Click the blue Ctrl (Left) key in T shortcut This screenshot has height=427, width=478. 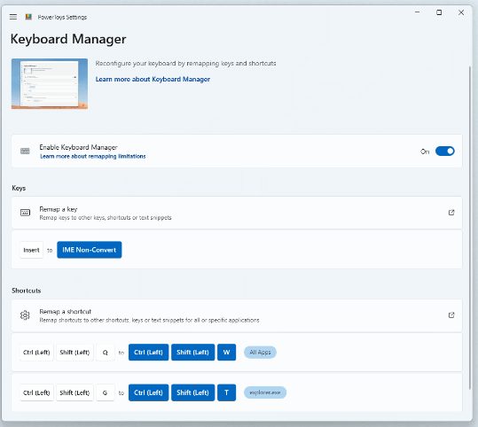pos(148,392)
